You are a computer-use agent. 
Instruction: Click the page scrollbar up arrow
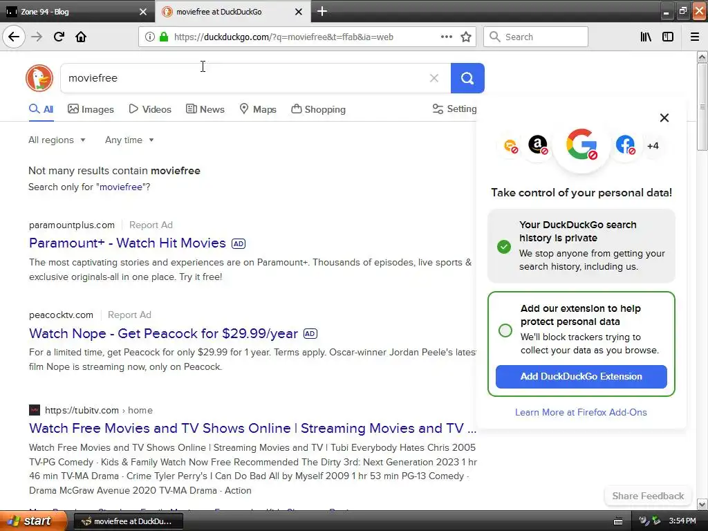click(702, 57)
